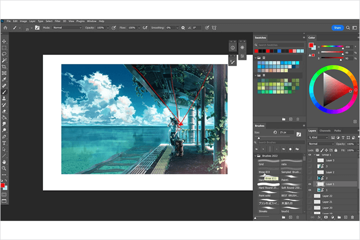Open smoothing options gear icon
This screenshot has width=360, height=240.
pyautogui.click(x=183, y=28)
